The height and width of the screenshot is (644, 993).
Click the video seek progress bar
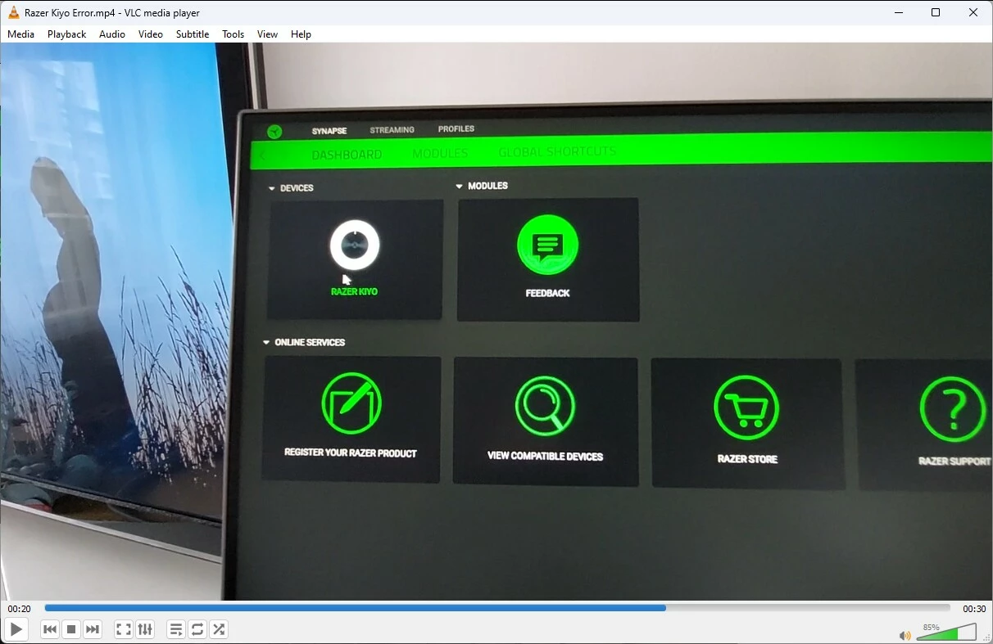click(x=497, y=608)
